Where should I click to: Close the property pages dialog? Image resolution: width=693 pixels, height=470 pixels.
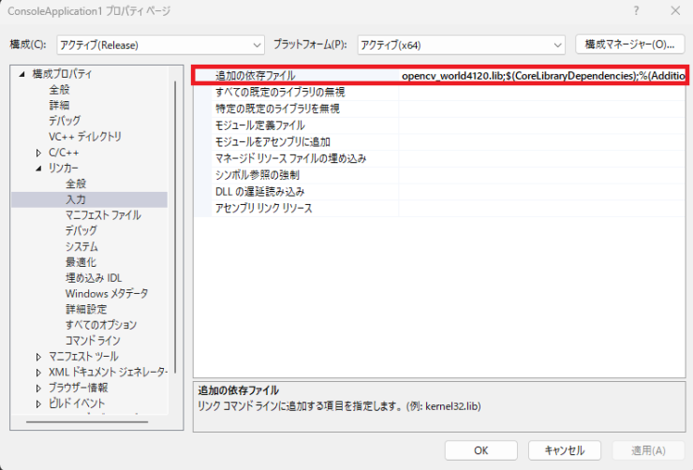pyautogui.click(x=674, y=11)
